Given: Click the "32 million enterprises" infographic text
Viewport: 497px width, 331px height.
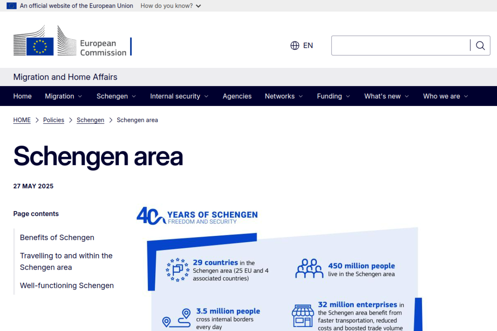Looking at the screenshot, I should pos(358,305).
